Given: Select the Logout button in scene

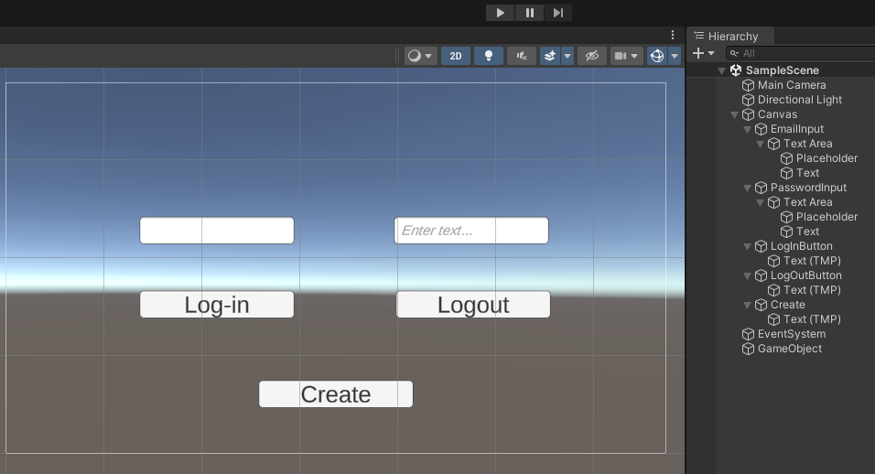Looking at the screenshot, I should [473, 305].
